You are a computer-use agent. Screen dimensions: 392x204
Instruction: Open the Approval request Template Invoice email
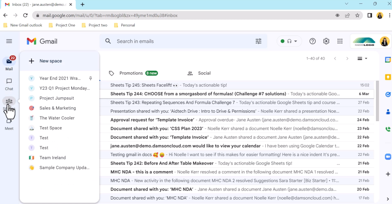click(237, 120)
